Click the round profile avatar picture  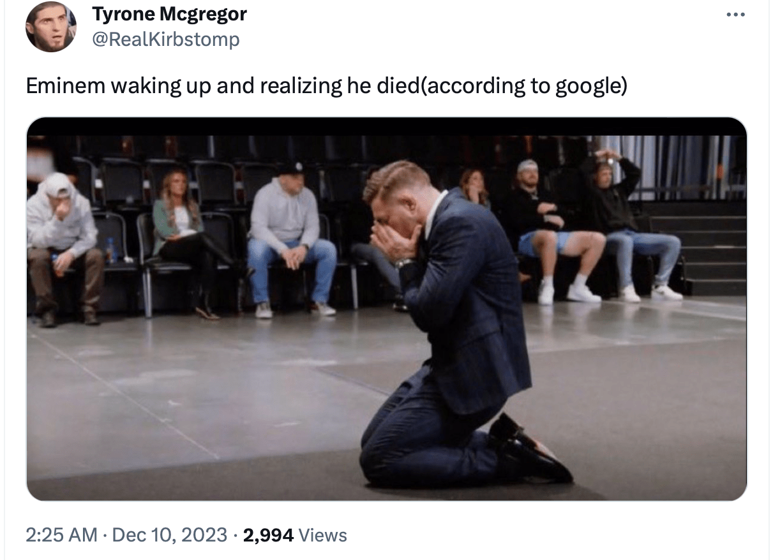pyautogui.click(x=51, y=27)
